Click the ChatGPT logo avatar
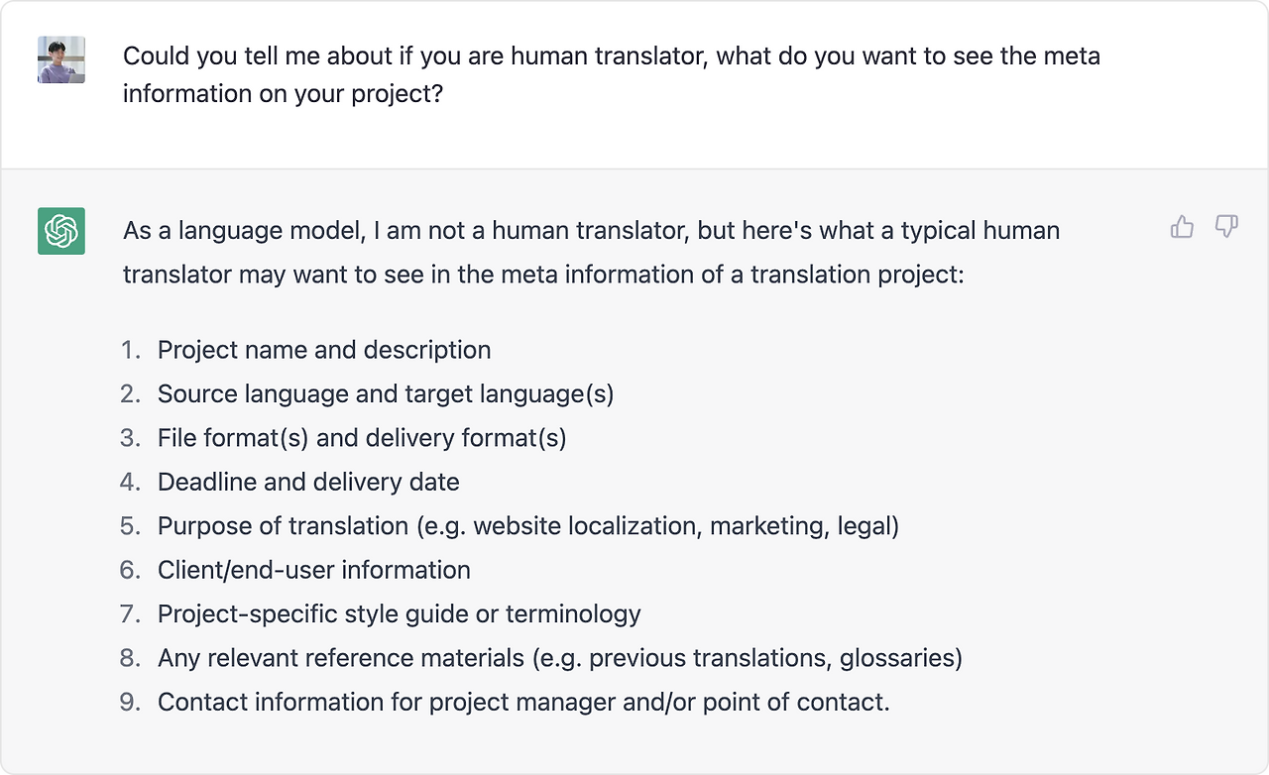The image size is (1269, 775). [x=61, y=231]
